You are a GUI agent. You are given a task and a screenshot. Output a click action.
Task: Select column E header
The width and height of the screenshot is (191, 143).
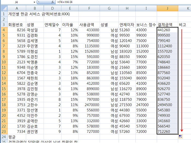click(70, 8)
